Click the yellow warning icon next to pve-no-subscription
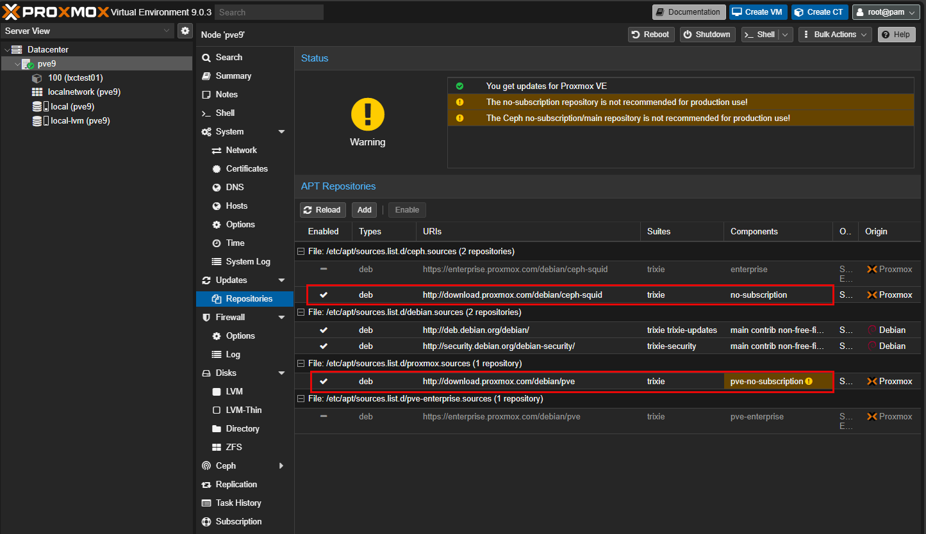Screen dimensions: 926x534 pos(809,382)
